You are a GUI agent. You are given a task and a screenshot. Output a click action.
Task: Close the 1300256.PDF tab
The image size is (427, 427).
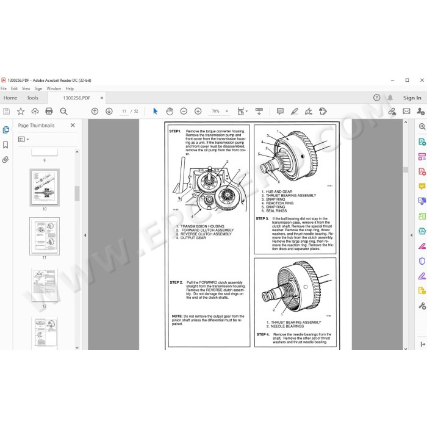pos(102,98)
